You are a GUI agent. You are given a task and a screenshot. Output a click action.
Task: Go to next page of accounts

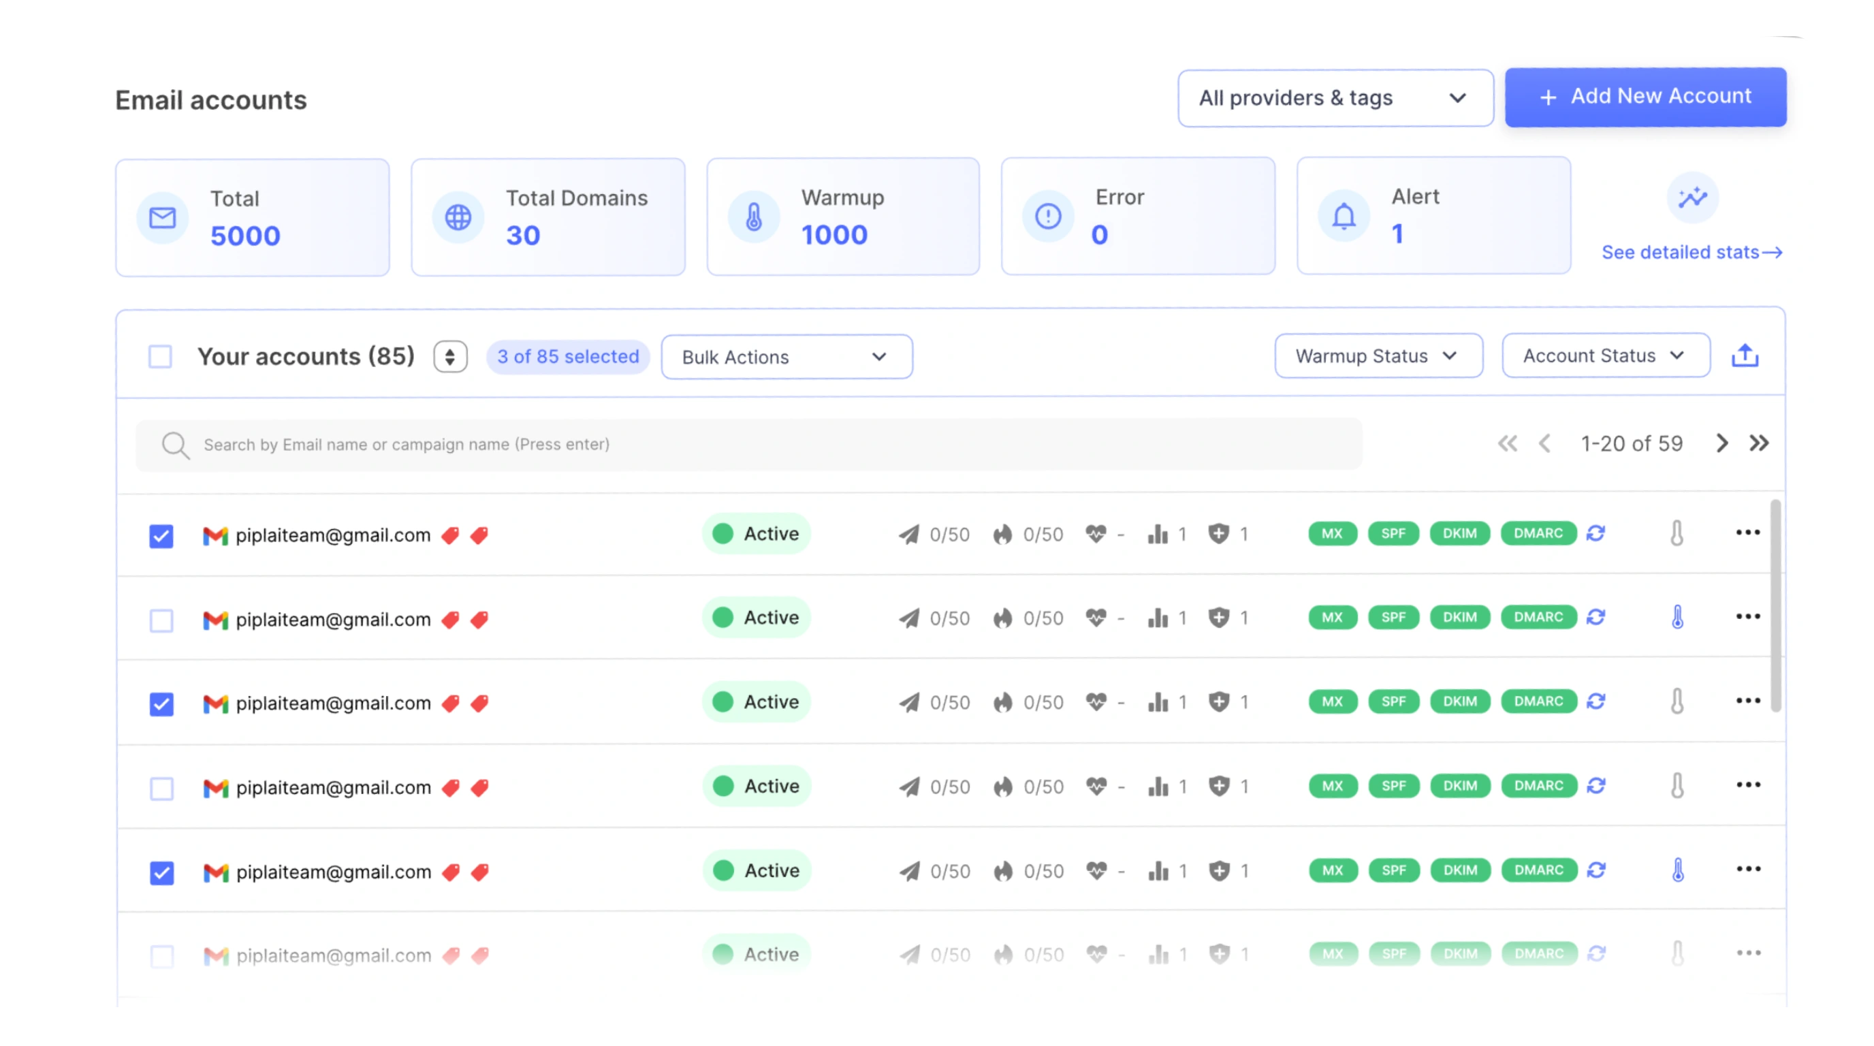1722,443
